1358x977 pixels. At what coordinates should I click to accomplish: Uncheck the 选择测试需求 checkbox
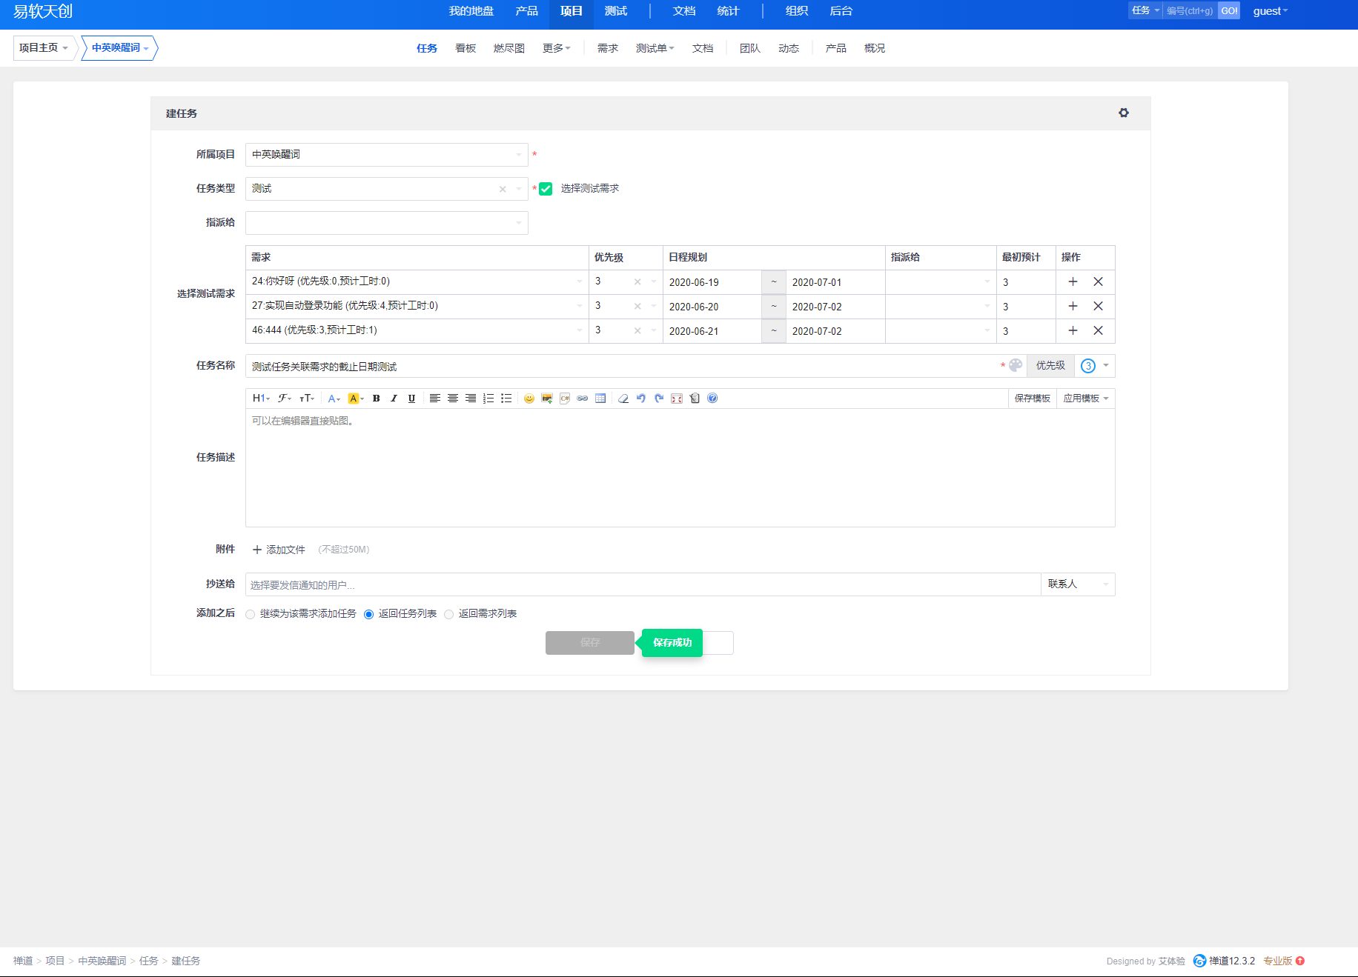tap(546, 189)
